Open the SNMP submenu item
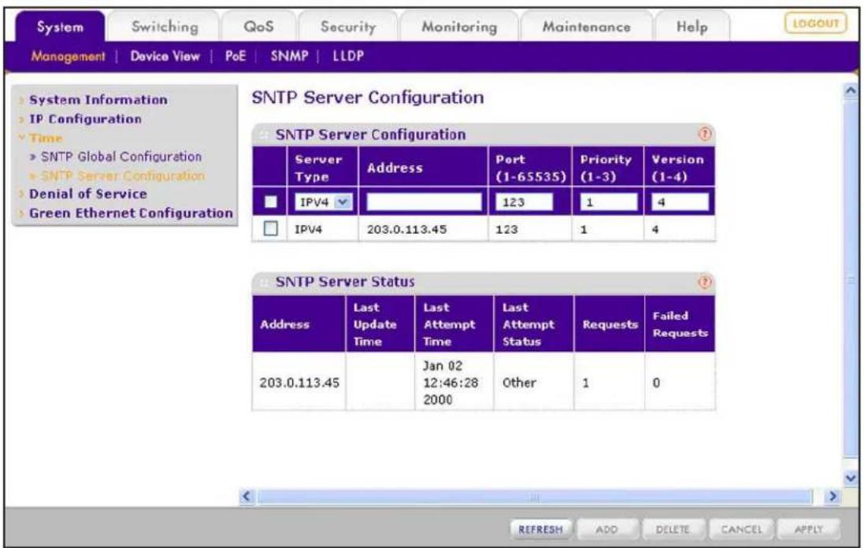Viewport: 865px width, 548px height. tap(289, 56)
